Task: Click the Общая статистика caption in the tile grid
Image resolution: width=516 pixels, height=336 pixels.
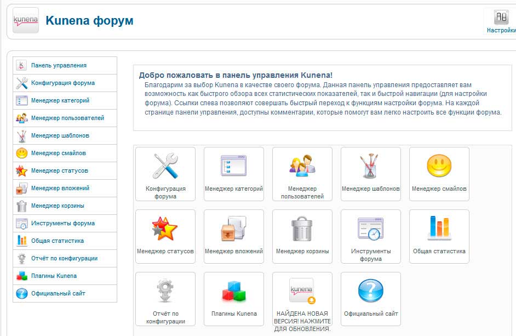Action: [x=439, y=252]
